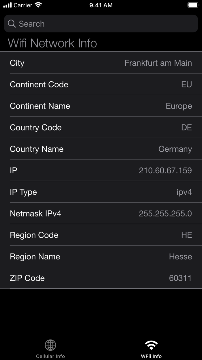Tap the IP row with 210.60.67.159
The height and width of the screenshot is (360, 202).
click(101, 170)
